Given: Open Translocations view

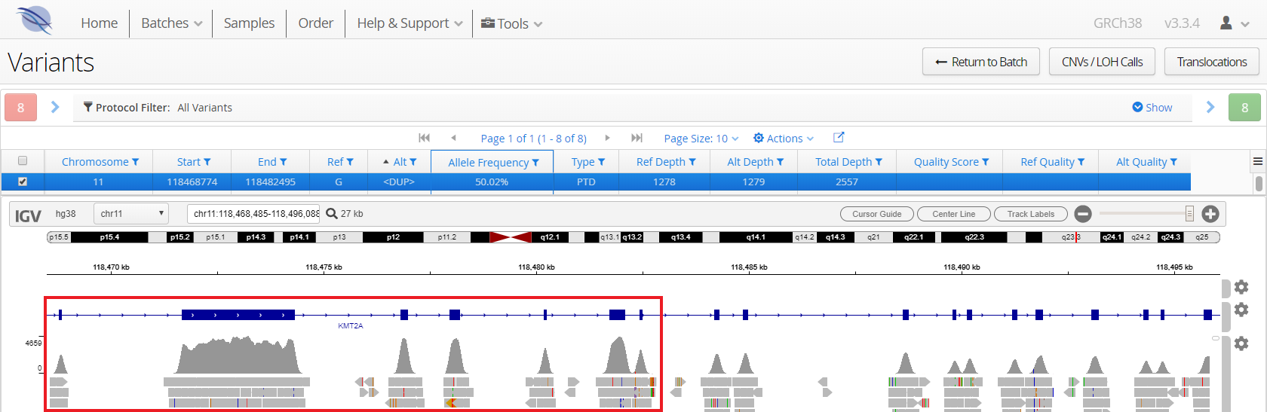Looking at the screenshot, I should pos(1212,62).
